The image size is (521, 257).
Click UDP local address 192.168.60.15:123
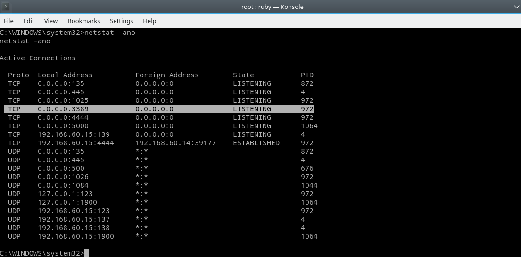coord(74,210)
